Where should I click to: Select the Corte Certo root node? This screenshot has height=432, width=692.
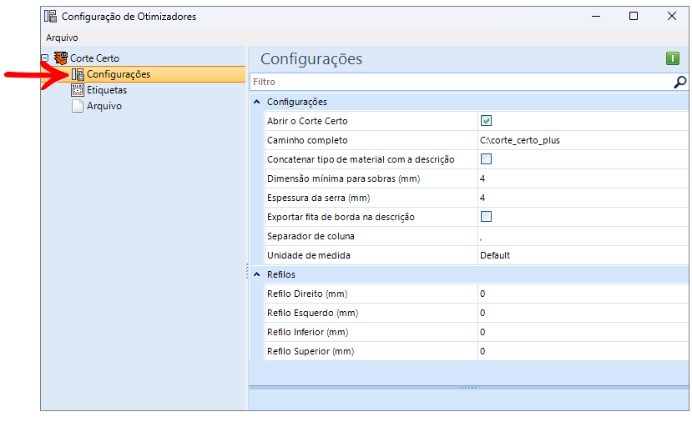[94, 58]
